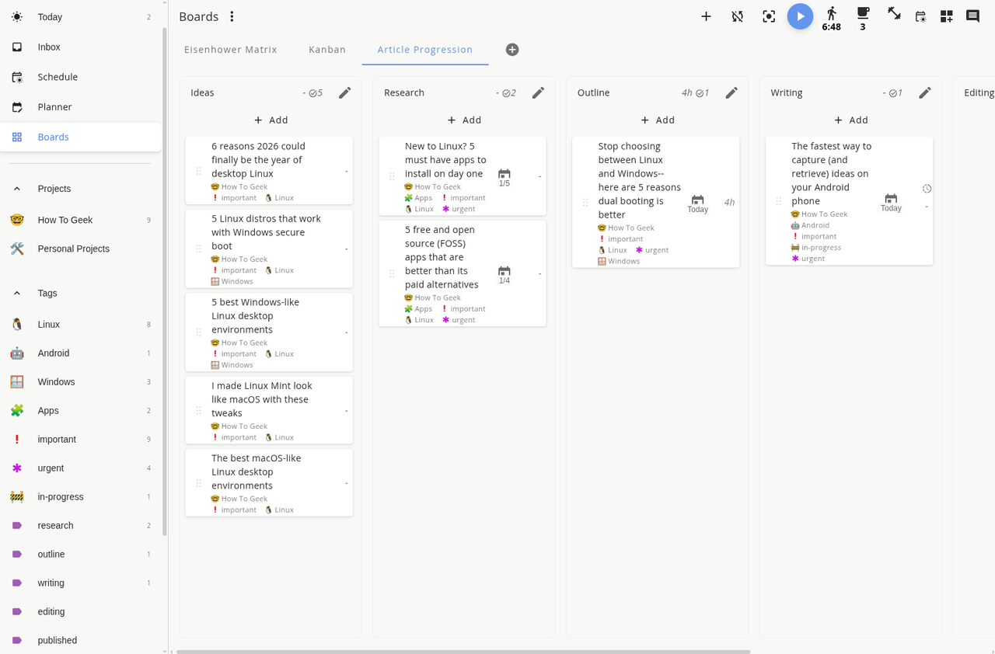995x654 pixels.
Task: Switch to the Kanban tab
Action: [326, 49]
